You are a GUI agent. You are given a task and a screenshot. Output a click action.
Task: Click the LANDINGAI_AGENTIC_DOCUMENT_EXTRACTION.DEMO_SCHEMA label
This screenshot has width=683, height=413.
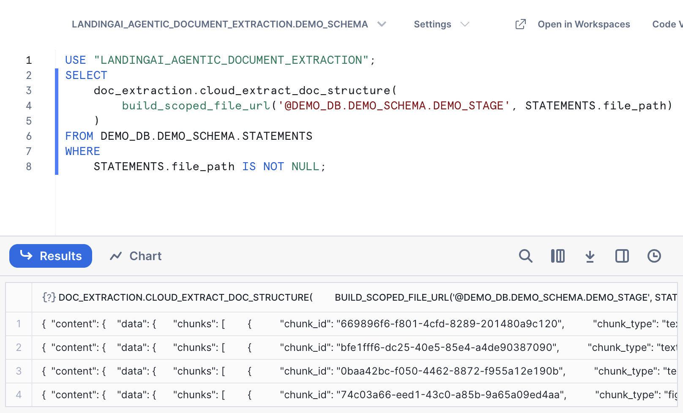coord(220,24)
